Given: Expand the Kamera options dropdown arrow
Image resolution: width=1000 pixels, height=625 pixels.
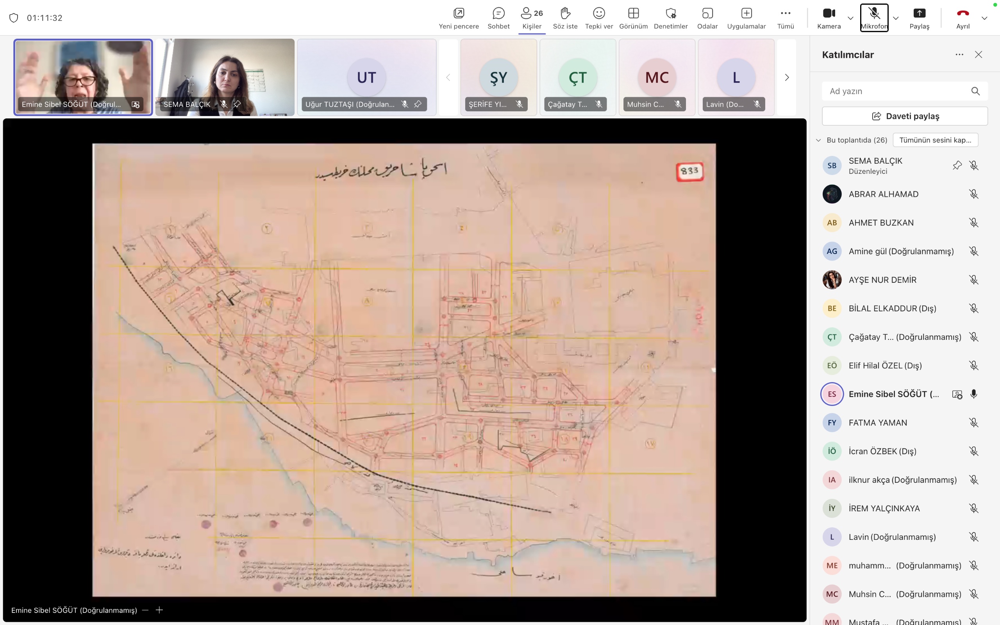Looking at the screenshot, I should click(850, 18).
